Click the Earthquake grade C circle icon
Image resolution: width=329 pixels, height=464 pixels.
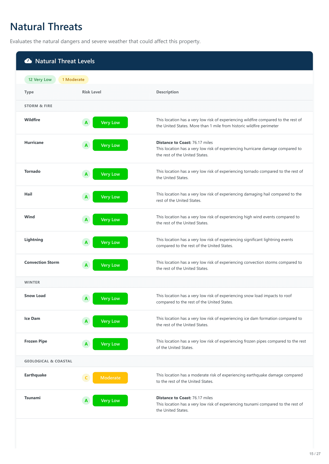click(x=86, y=378)
